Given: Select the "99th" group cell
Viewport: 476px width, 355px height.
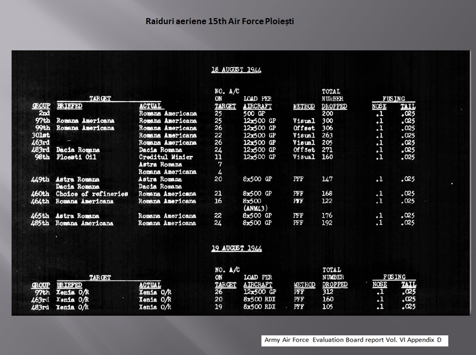Looking at the screenshot, I should (x=43, y=128).
